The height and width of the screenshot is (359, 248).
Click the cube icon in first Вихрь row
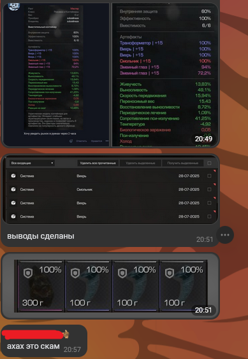[13, 176]
